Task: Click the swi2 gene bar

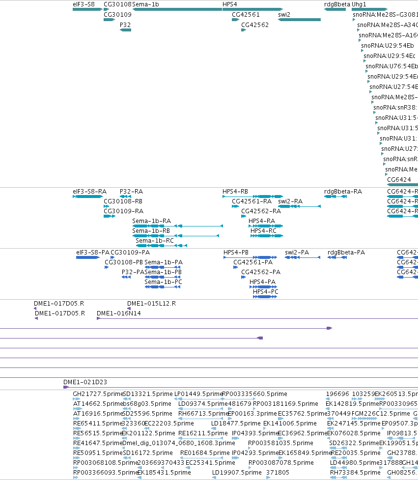Action: coord(299,20)
